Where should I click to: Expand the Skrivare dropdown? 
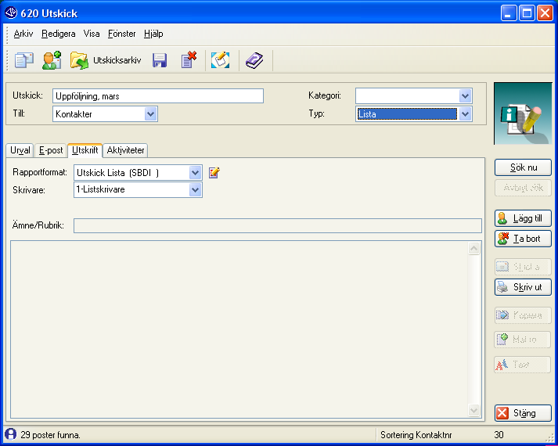(195, 189)
